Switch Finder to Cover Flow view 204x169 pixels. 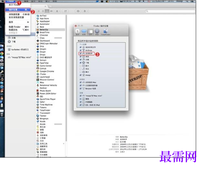pos(51,11)
